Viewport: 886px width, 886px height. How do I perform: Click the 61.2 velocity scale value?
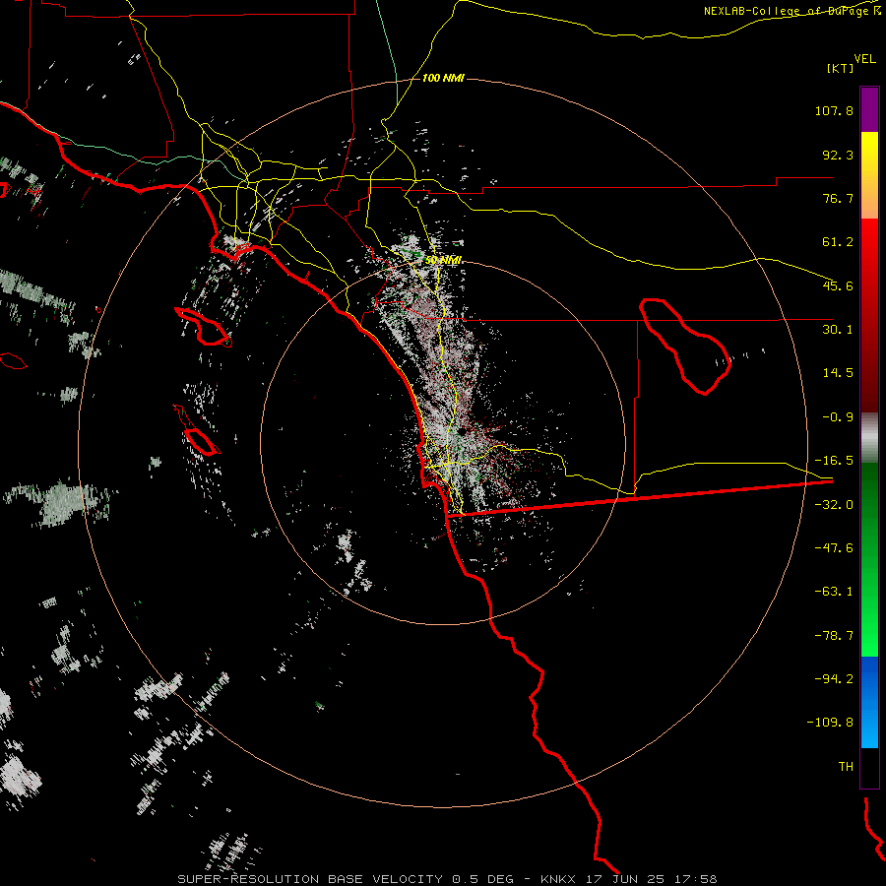(x=838, y=242)
